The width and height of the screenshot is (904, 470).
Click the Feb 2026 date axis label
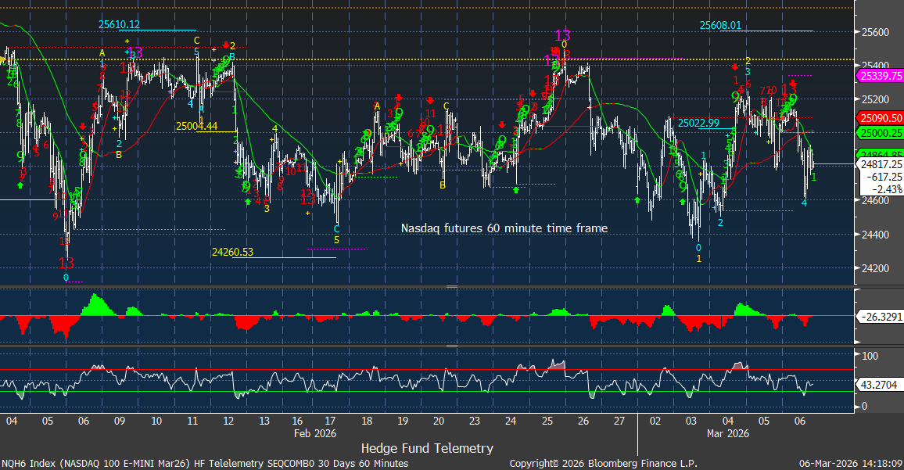pyautogui.click(x=314, y=432)
